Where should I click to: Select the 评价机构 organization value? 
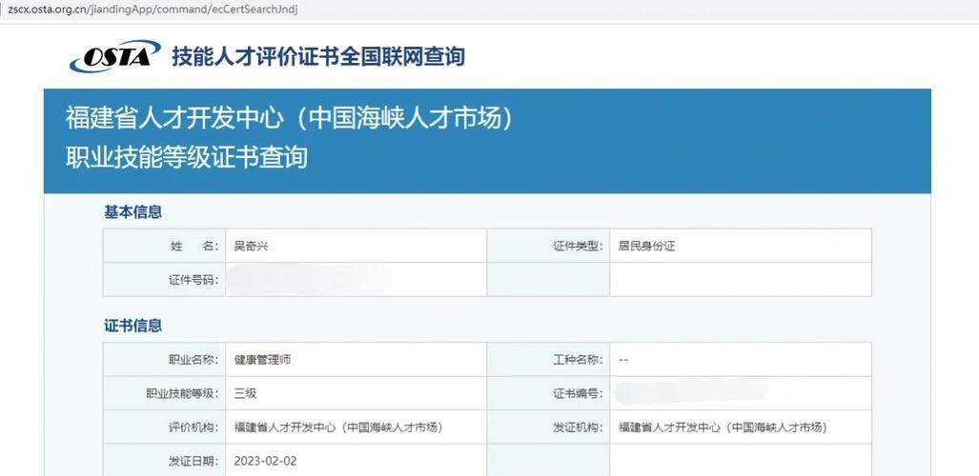(x=338, y=427)
